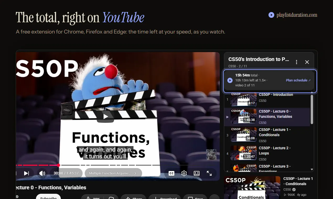Click the CS50 - 2 / 11 subtitle
This screenshot has height=199, width=333.
[238, 66]
